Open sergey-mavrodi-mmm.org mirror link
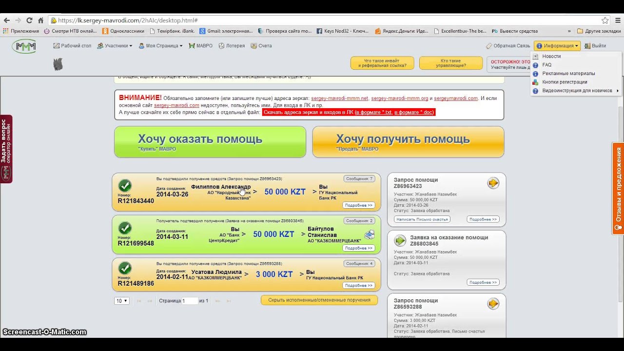Viewport: 624px width, 351px height. [x=400, y=98]
